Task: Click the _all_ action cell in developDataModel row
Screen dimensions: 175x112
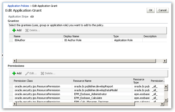Action: [x=157, y=90]
